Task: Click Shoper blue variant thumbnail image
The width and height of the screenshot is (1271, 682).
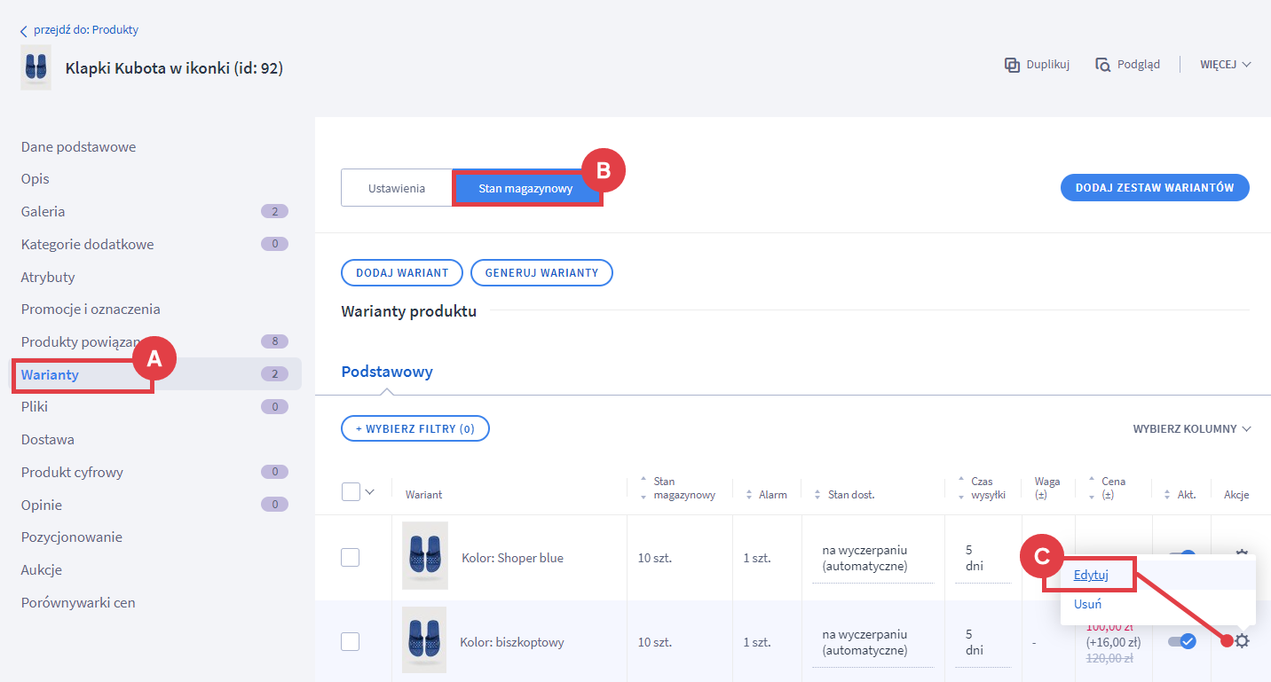Action: 425,556
